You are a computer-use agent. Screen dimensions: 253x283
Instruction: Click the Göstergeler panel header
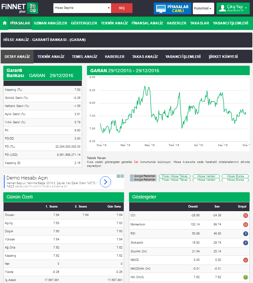(190, 197)
